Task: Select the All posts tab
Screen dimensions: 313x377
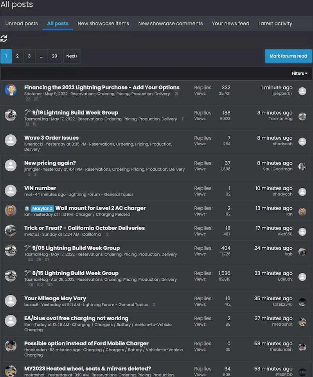Action: [58, 23]
